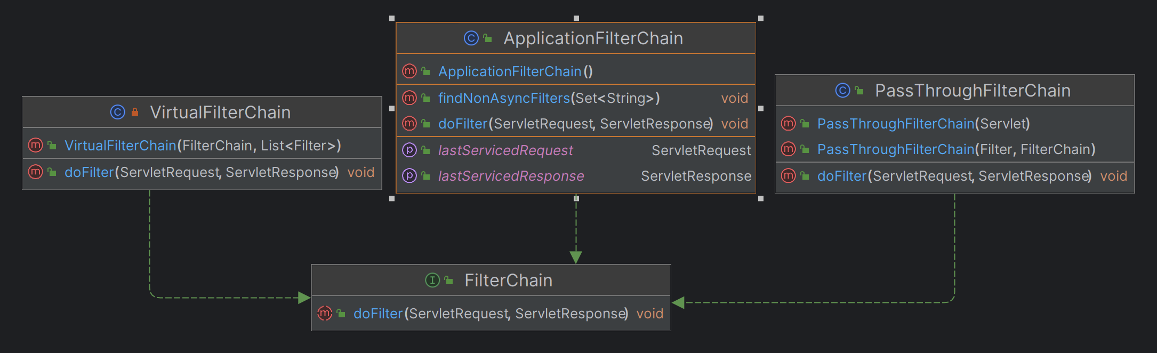This screenshot has width=1157, height=353.
Task: Click the private lock icon on VirtualFilterChain
Action: point(135,112)
